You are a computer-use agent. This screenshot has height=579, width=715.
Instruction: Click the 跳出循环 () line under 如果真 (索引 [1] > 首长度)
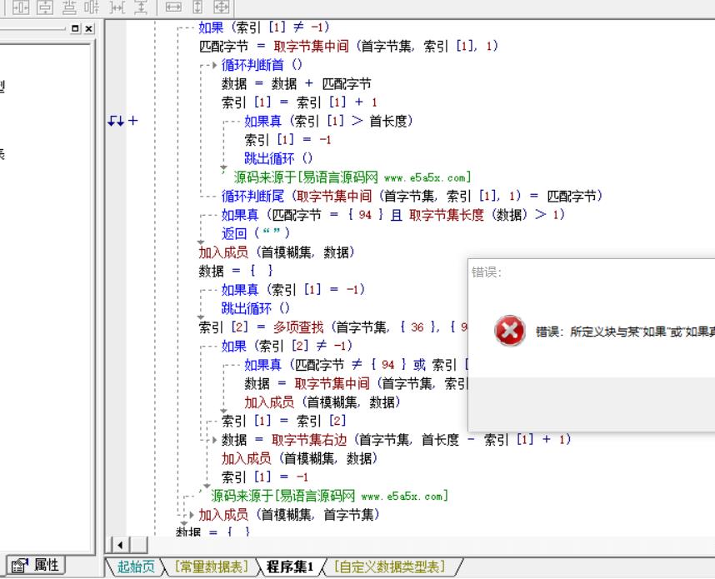tap(278, 158)
